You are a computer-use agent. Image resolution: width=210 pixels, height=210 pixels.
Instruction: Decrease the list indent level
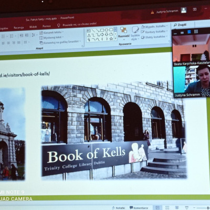coord(22,36)
